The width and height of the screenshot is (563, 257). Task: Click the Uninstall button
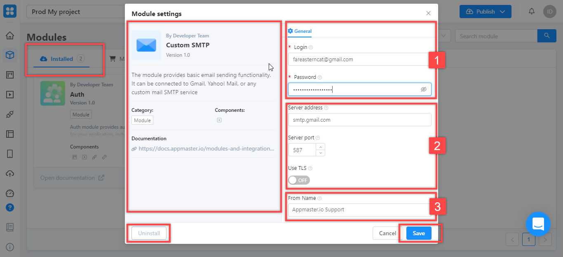[149, 233]
